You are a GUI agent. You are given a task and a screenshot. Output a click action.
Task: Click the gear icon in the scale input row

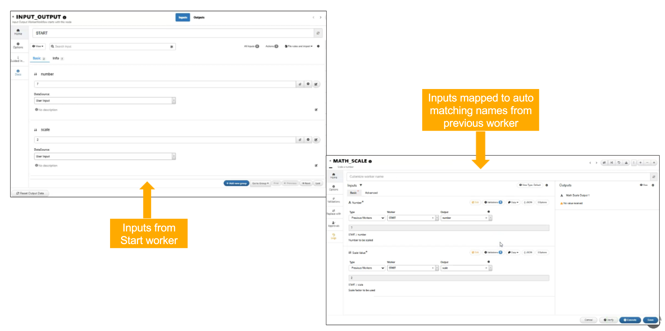coord(308,140)
